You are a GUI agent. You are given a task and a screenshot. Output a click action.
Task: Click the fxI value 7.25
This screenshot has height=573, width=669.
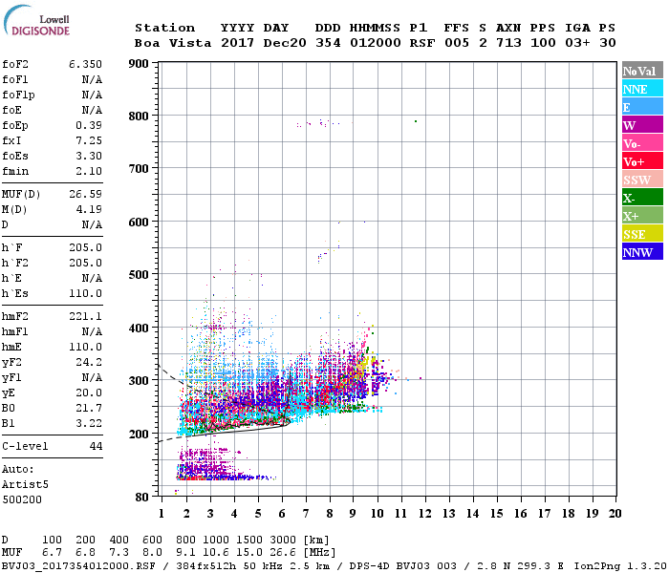[x=89, y=140]
